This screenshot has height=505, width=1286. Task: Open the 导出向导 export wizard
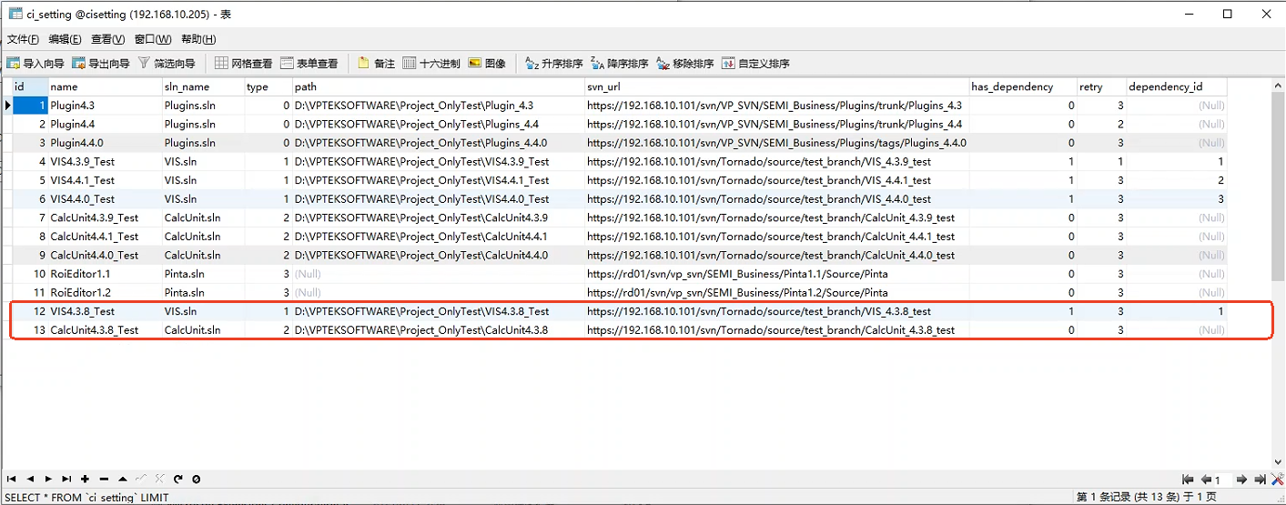(x=102, y=64)
